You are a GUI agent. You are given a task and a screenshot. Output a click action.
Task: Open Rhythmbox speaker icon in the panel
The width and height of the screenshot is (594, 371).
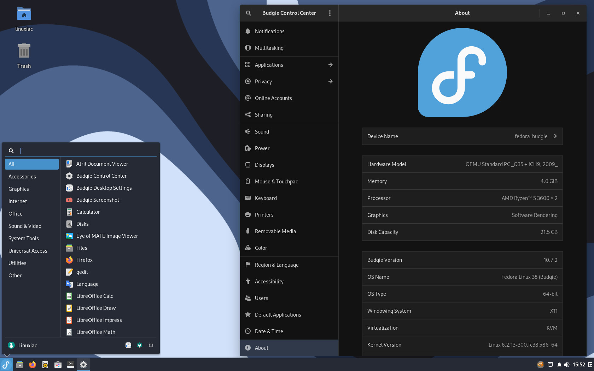(x=45, y=365)
